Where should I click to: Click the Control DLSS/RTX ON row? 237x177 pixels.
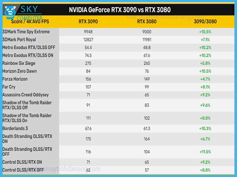click(22, 162)
